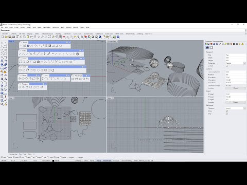Toggle Gumball in status bar
The image size is (247, 185).
(116, 161)
